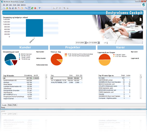Viewport: 147px width, 133px height.
Task: Click the workbook icon in the title bar
Action: pos(2,2)
